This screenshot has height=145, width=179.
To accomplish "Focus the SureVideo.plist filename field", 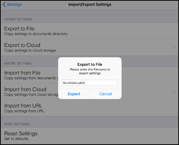I will (x=90, y=83).
